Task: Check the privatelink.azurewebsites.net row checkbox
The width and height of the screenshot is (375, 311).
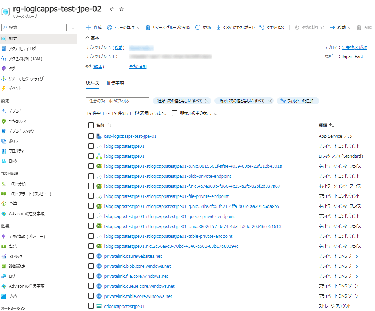Action: (91, 256)
